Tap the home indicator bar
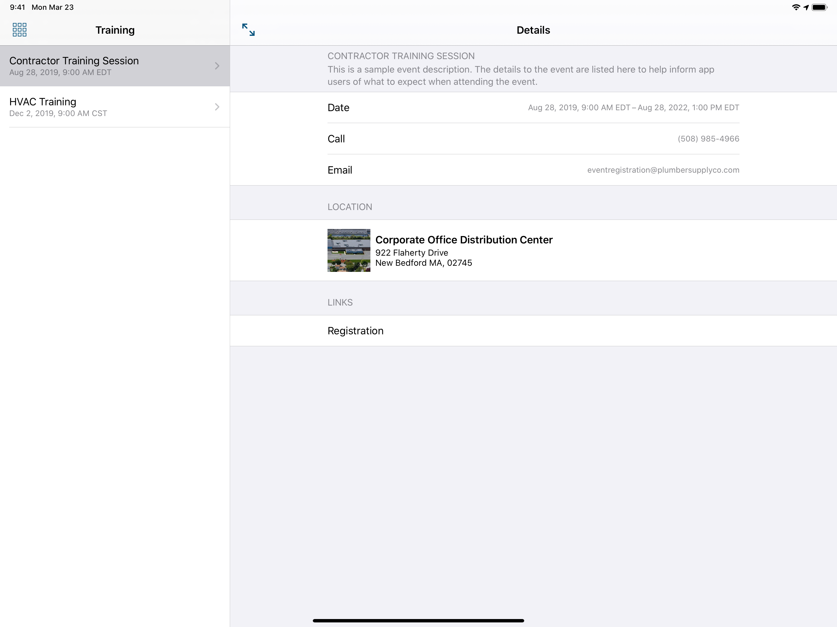Image resolution: width=837 pixels, height=627 pixels. click(418, 621)
